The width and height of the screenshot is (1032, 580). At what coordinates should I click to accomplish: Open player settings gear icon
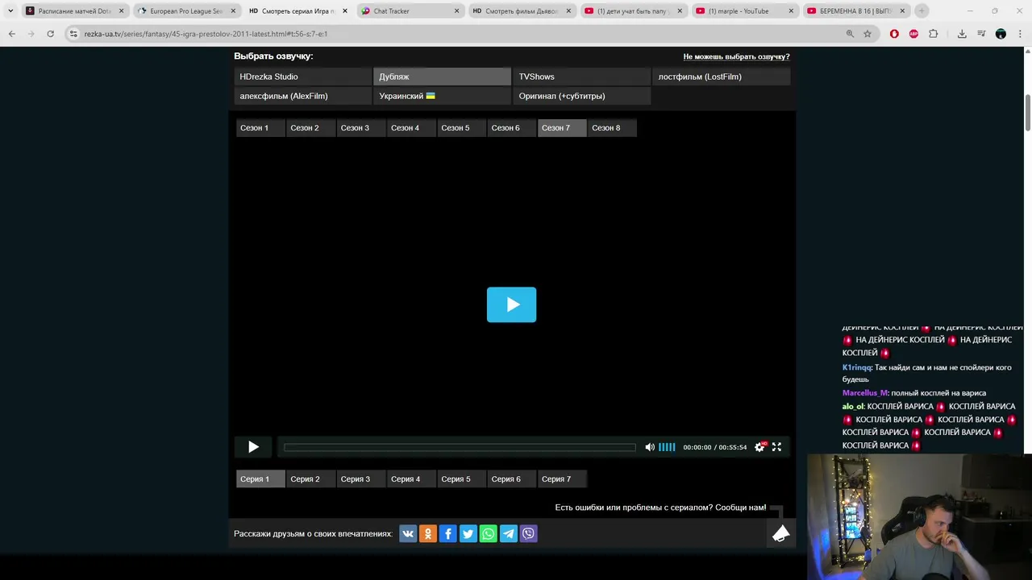tap(759, 447)
